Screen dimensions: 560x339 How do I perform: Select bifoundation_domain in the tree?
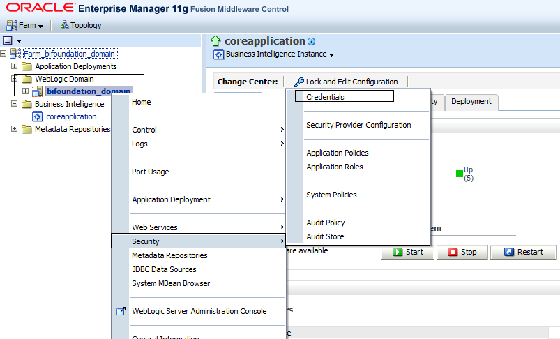(89, 91)
